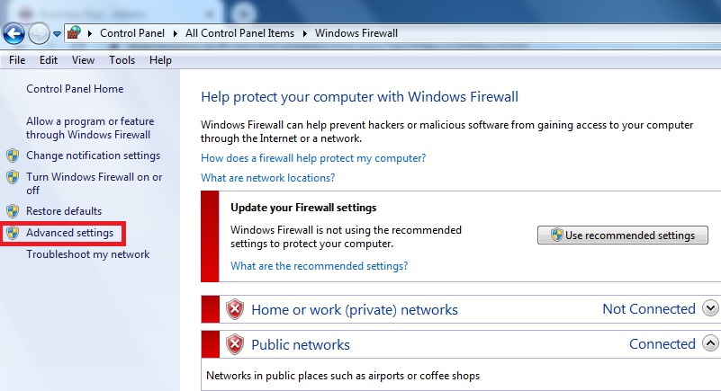Open the View menu
This screenshot has height=391, width=721.
pyautogui.click(x=83, y=60)
